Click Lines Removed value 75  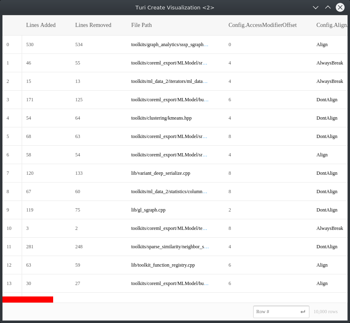pos(77,210)
